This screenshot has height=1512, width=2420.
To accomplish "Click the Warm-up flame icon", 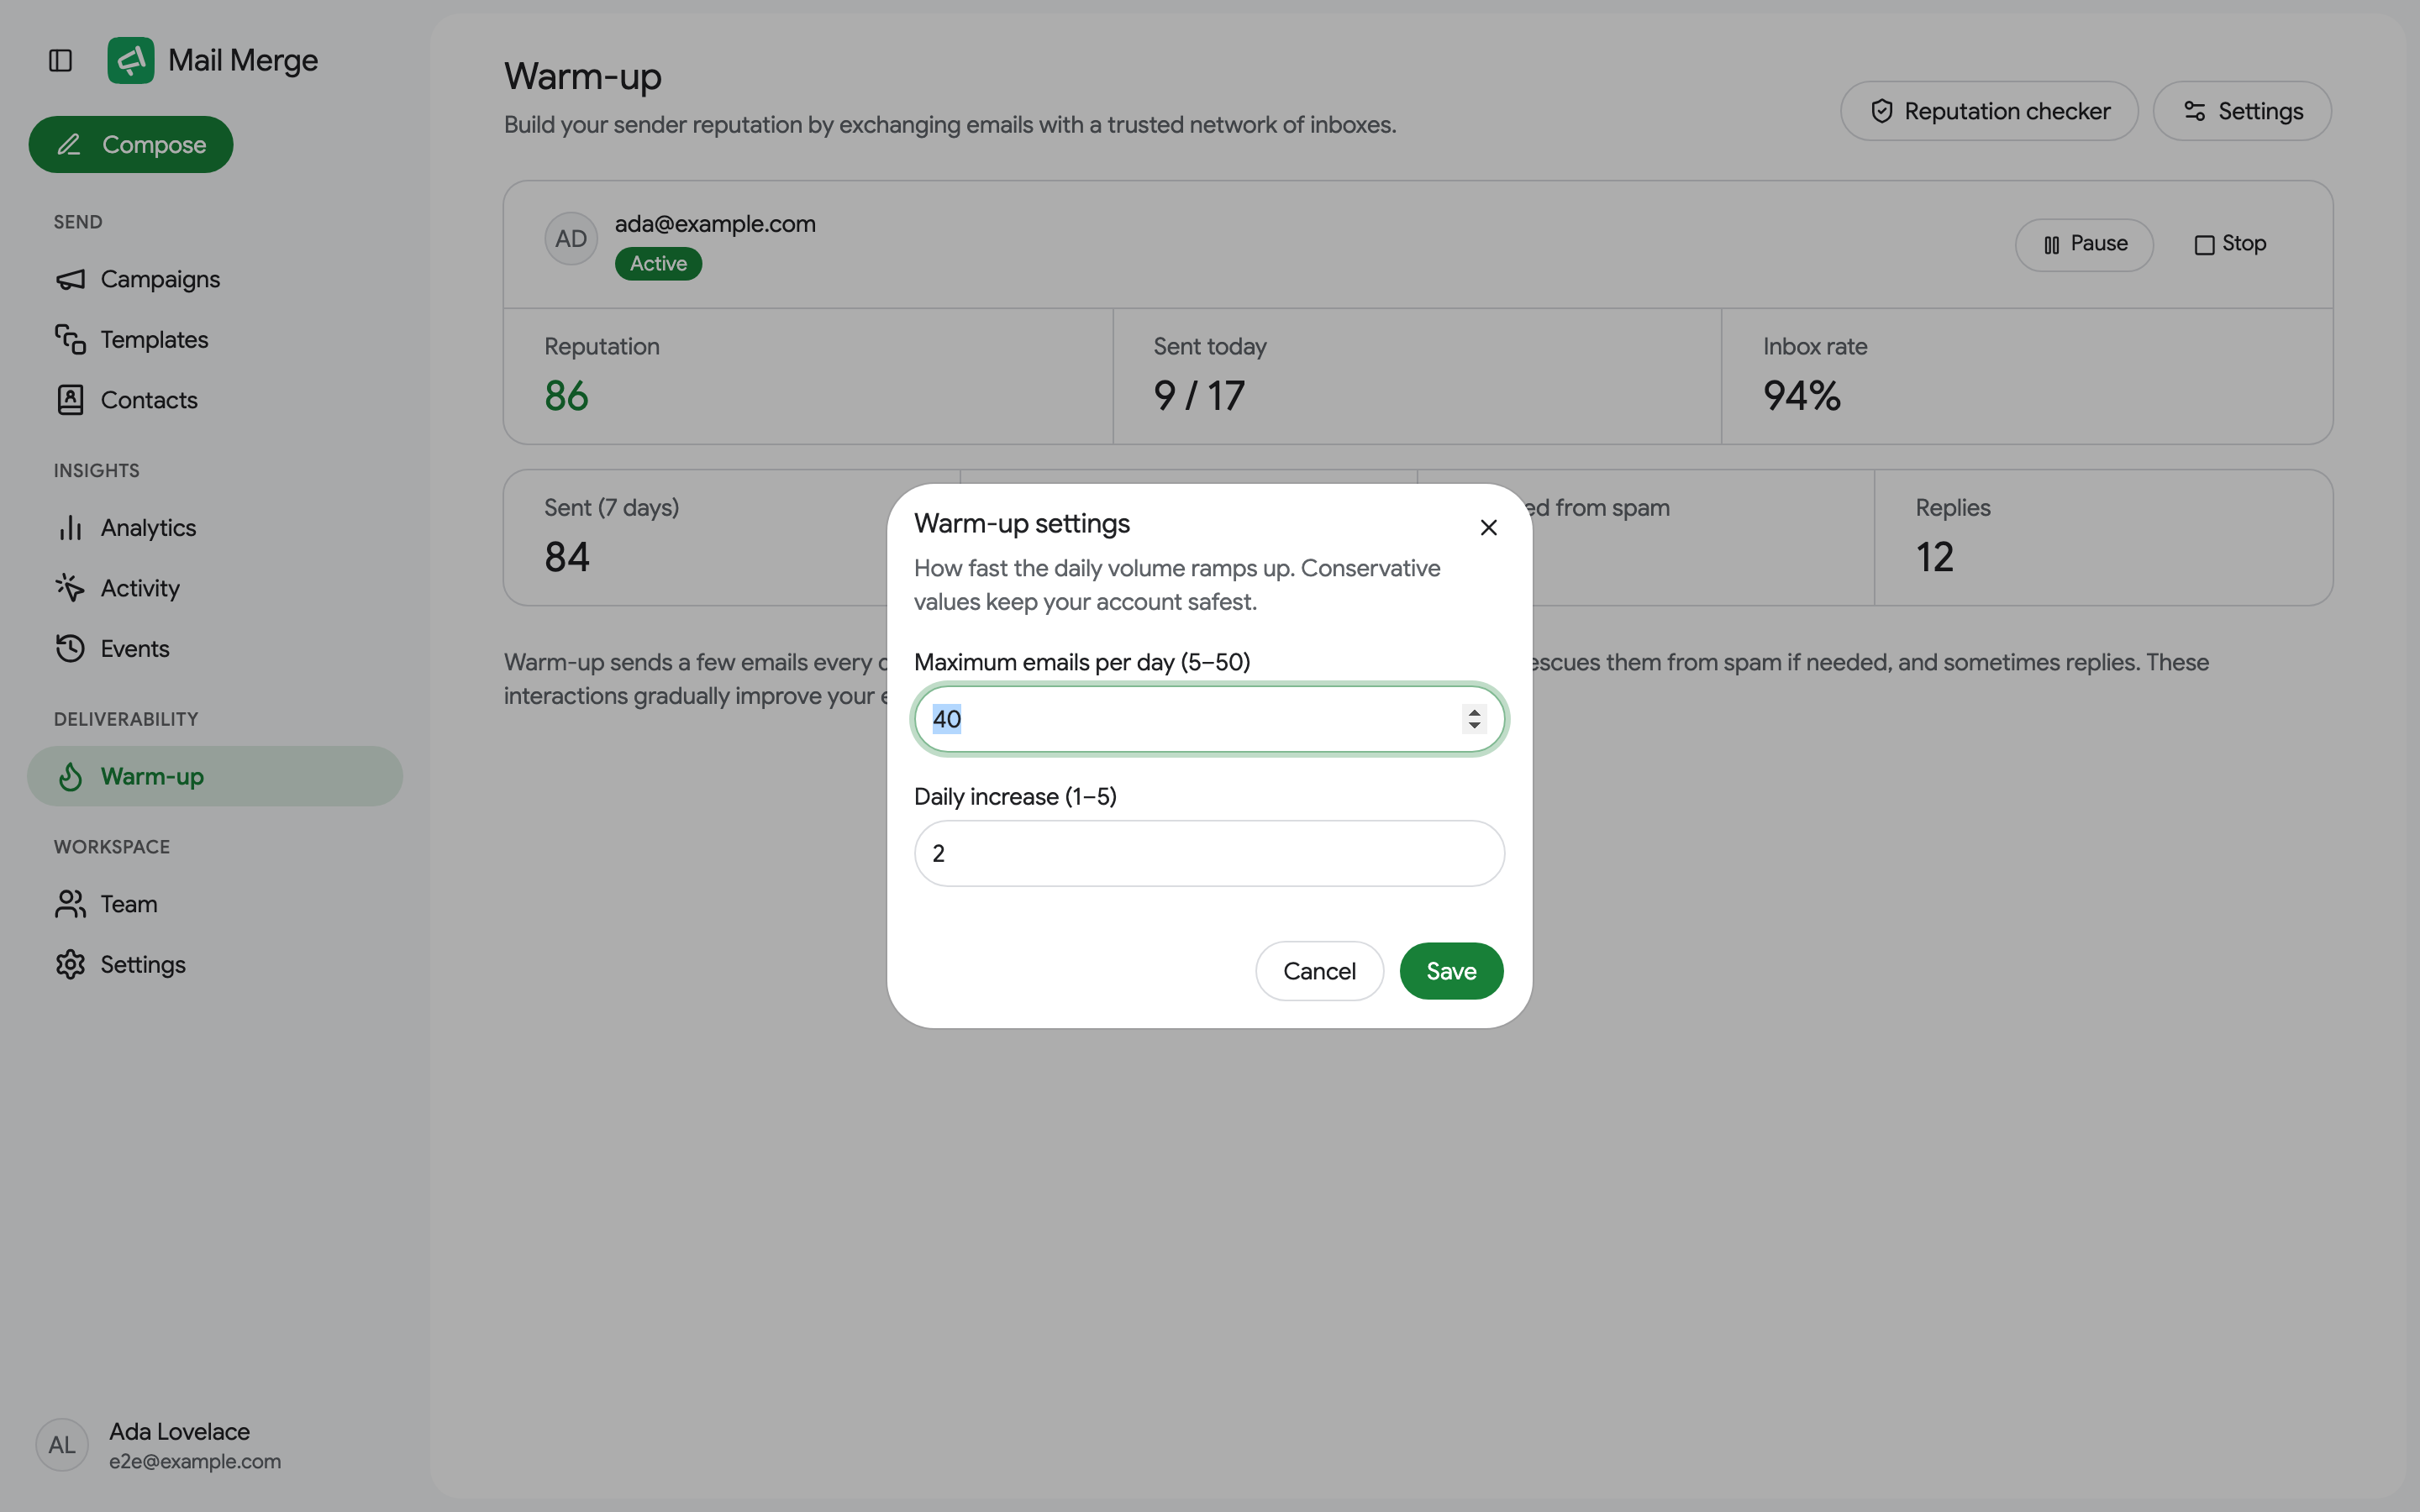I will (70, 776).
